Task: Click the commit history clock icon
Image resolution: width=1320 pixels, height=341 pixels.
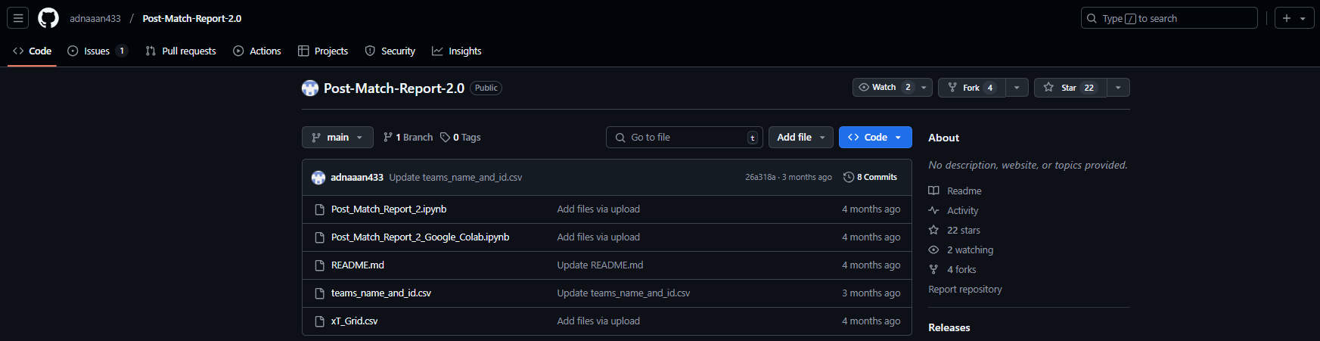Action: coord(849,178)
